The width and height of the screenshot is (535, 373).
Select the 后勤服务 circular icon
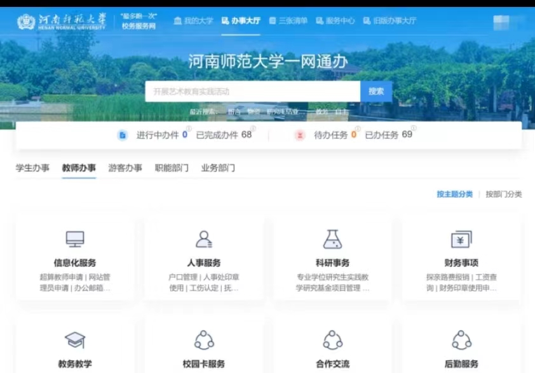pyautogui.click(x=461, y=340)
